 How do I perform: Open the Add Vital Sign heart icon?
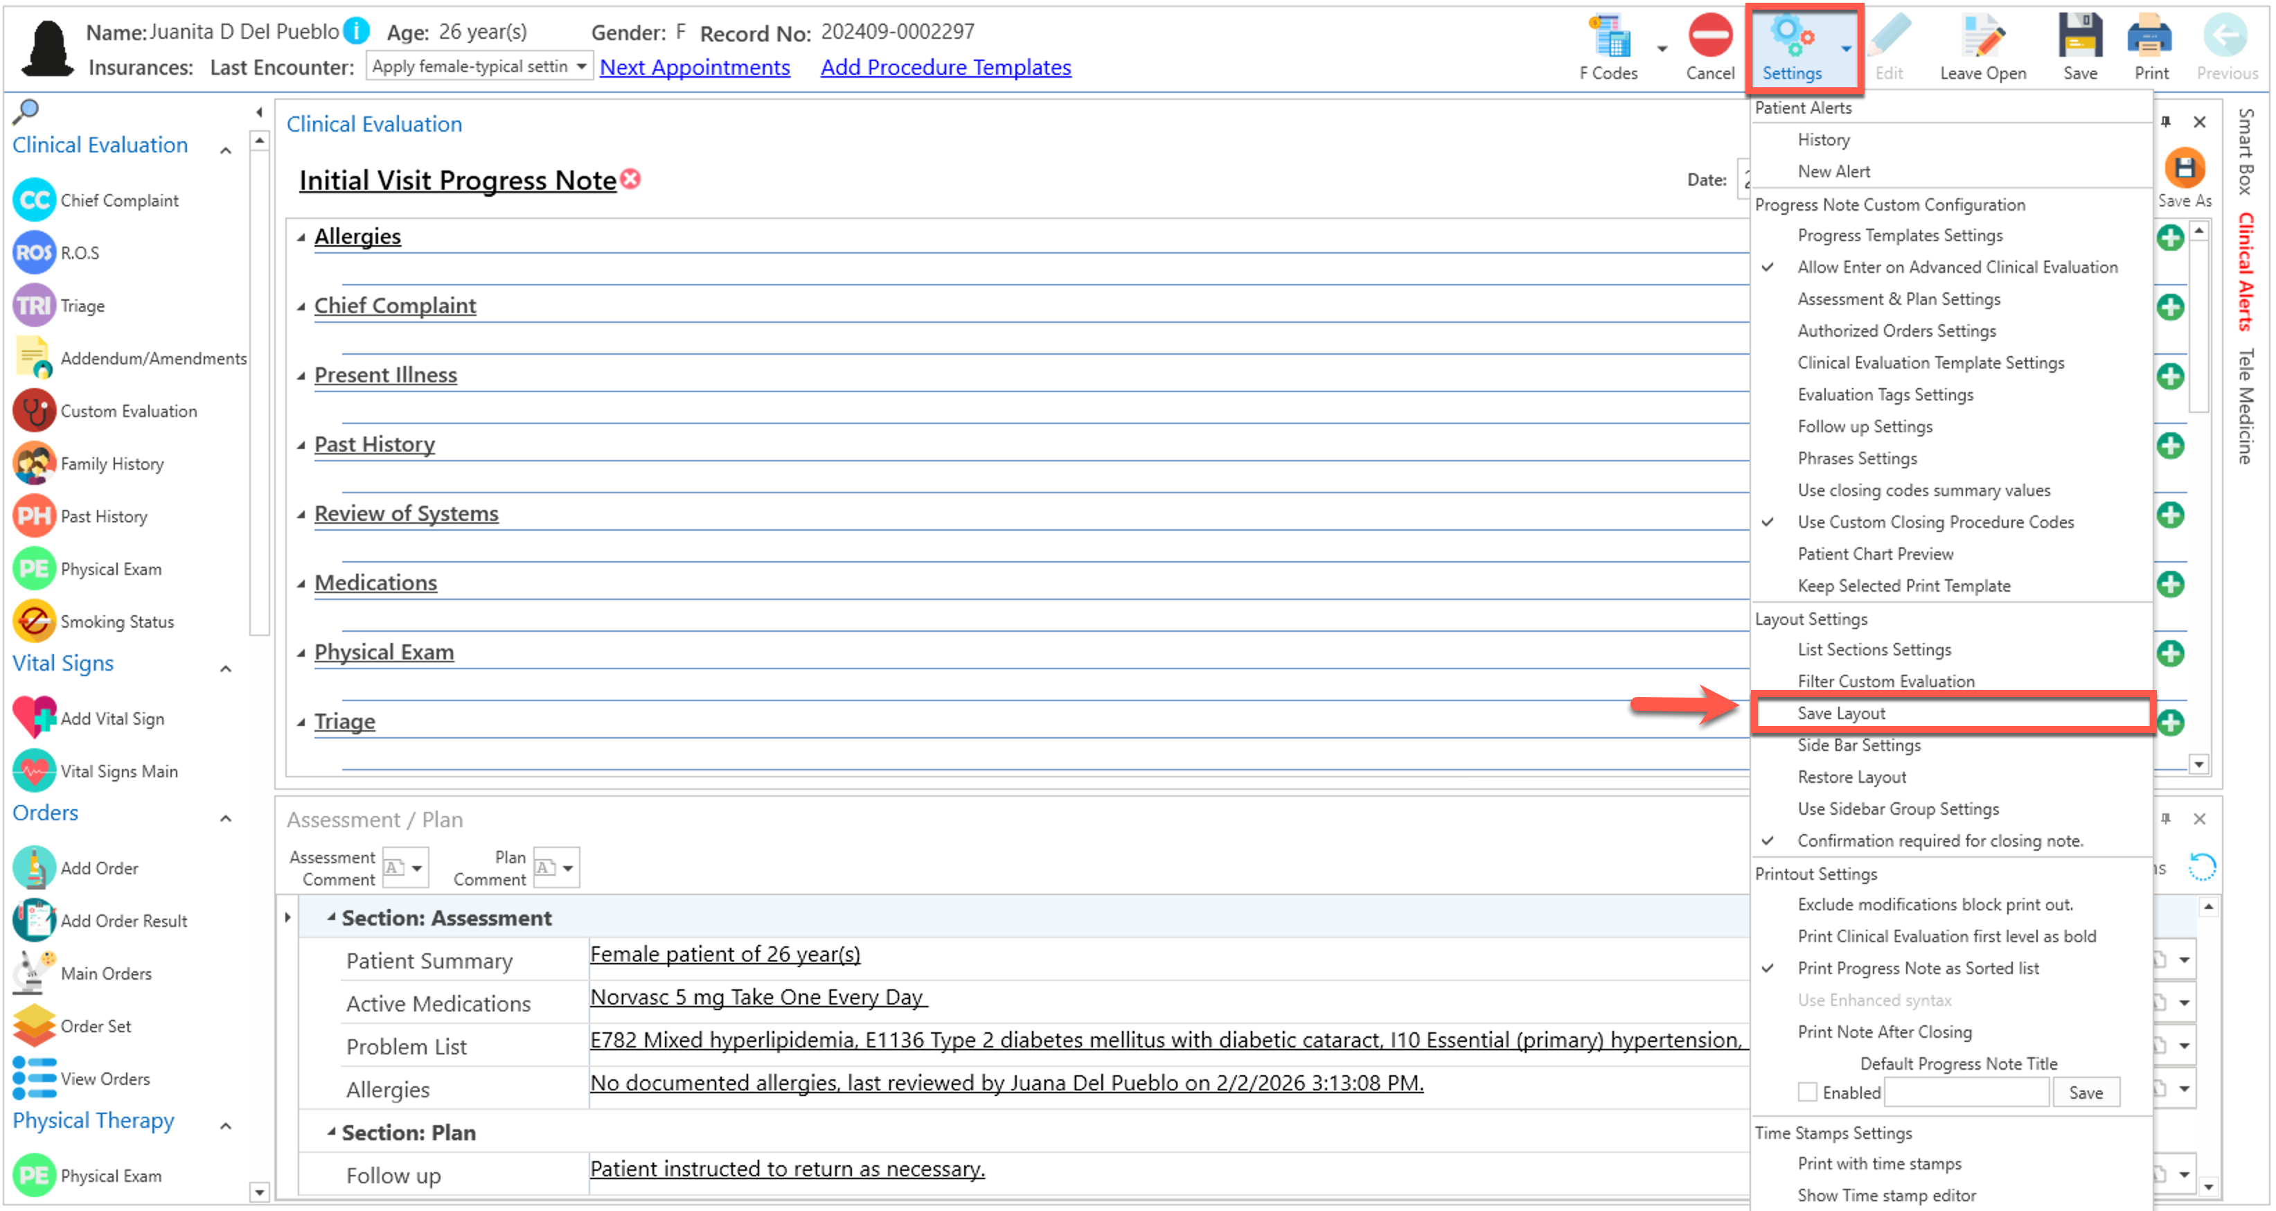coord(35,718)
